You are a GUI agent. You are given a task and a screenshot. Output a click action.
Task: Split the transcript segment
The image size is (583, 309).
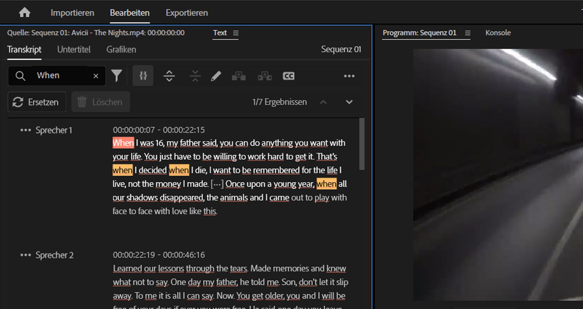tap(169, 76)
